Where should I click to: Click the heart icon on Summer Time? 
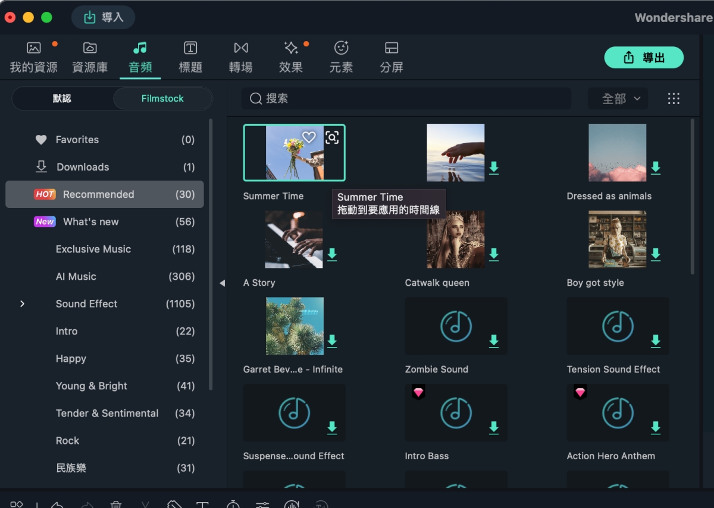(x=309, y=137)
